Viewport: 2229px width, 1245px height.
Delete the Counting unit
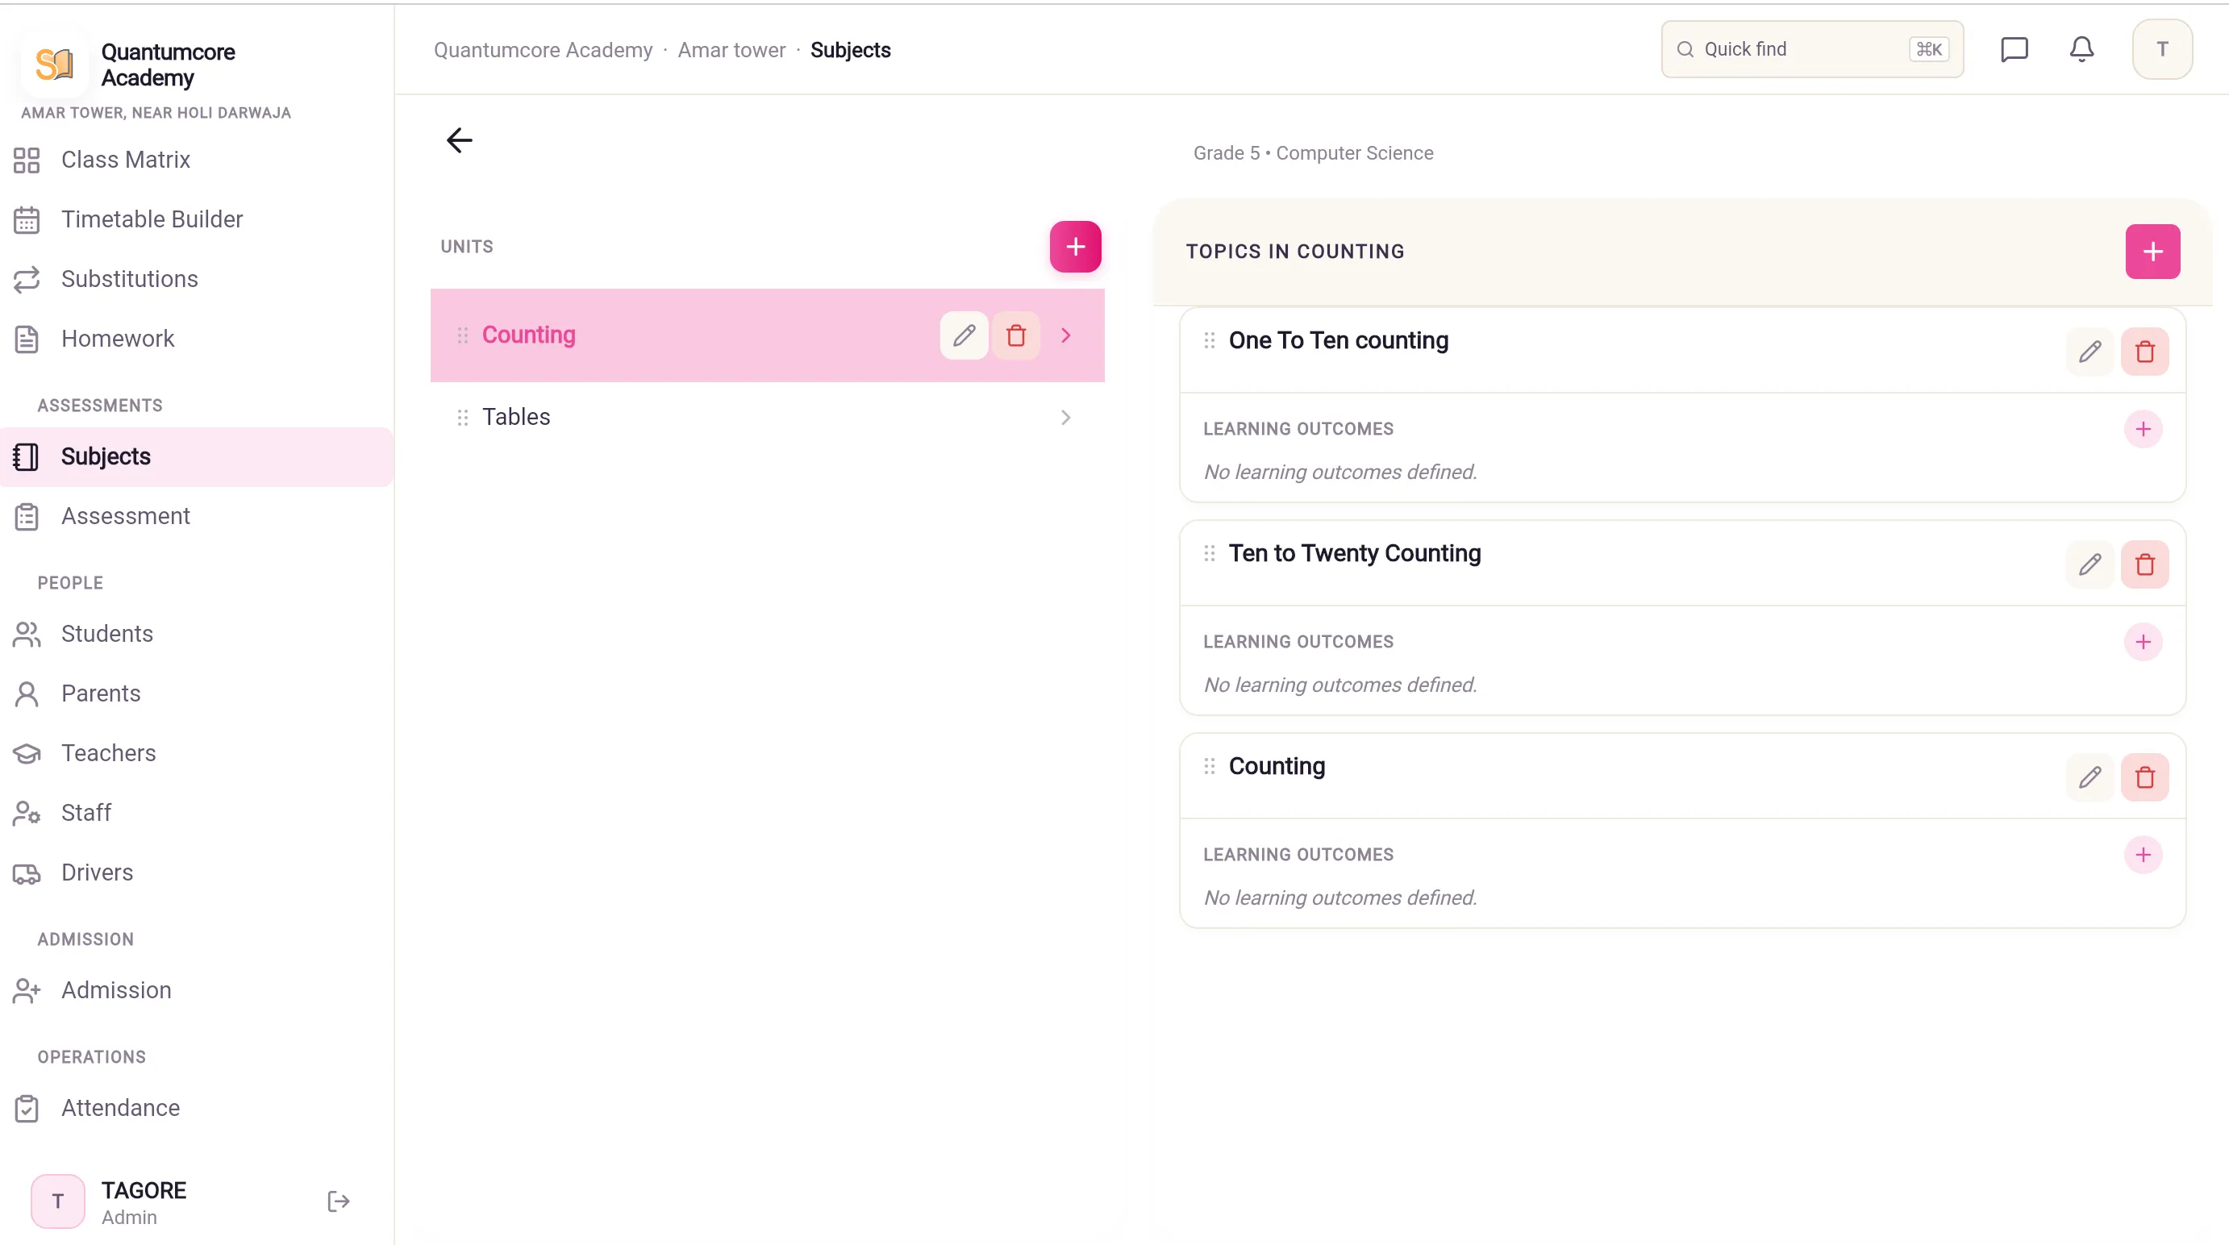pyautogui.click(x=1016, y=335)
